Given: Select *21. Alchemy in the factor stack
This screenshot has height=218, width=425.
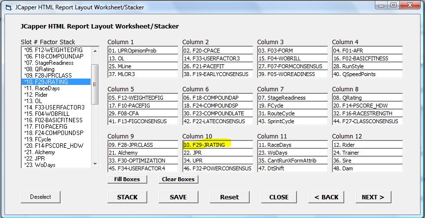Looking at the screenshot, I should point(56,152).
